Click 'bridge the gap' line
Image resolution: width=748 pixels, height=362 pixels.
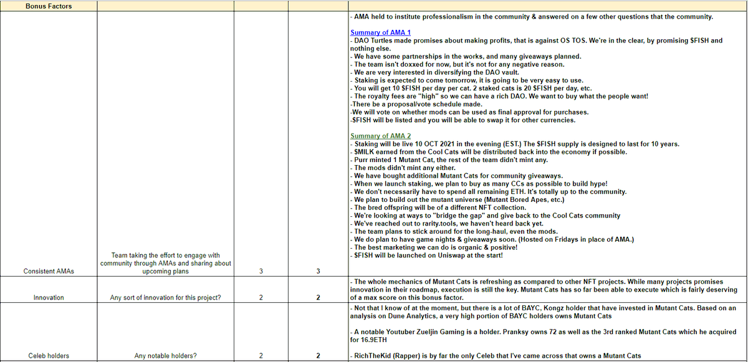tap(485, 216)
